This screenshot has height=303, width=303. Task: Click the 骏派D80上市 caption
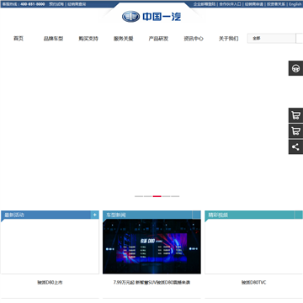coord(50,283)
